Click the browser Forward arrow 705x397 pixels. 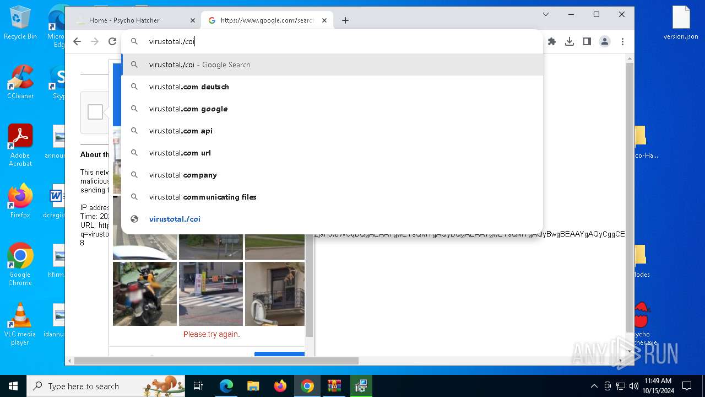click(x=95, y=41)
